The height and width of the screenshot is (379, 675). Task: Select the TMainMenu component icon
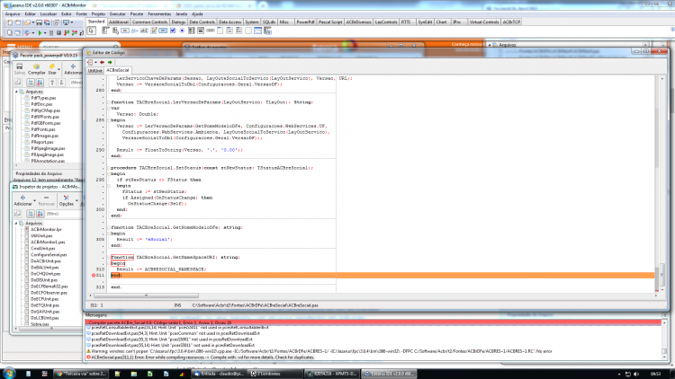point(105,31)
